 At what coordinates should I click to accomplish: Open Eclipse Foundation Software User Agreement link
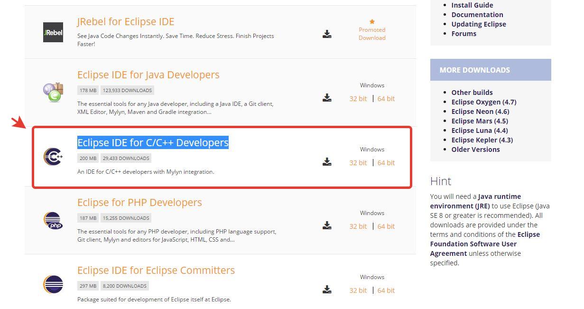pyautogui.click(x=485, y=244)
